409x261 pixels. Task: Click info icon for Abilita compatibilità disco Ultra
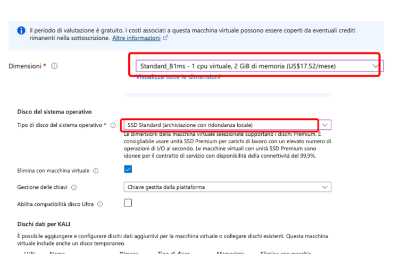(x=100, y=204)
